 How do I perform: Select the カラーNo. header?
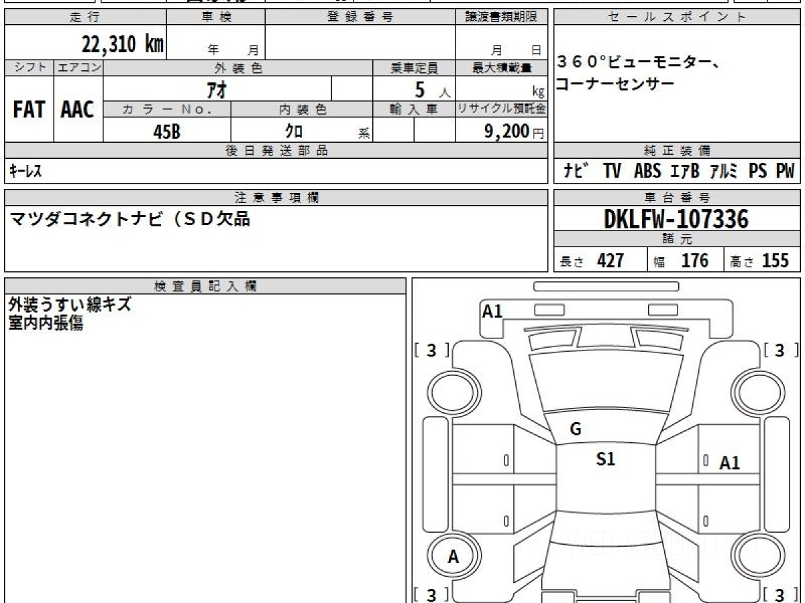tap(167, 110)
